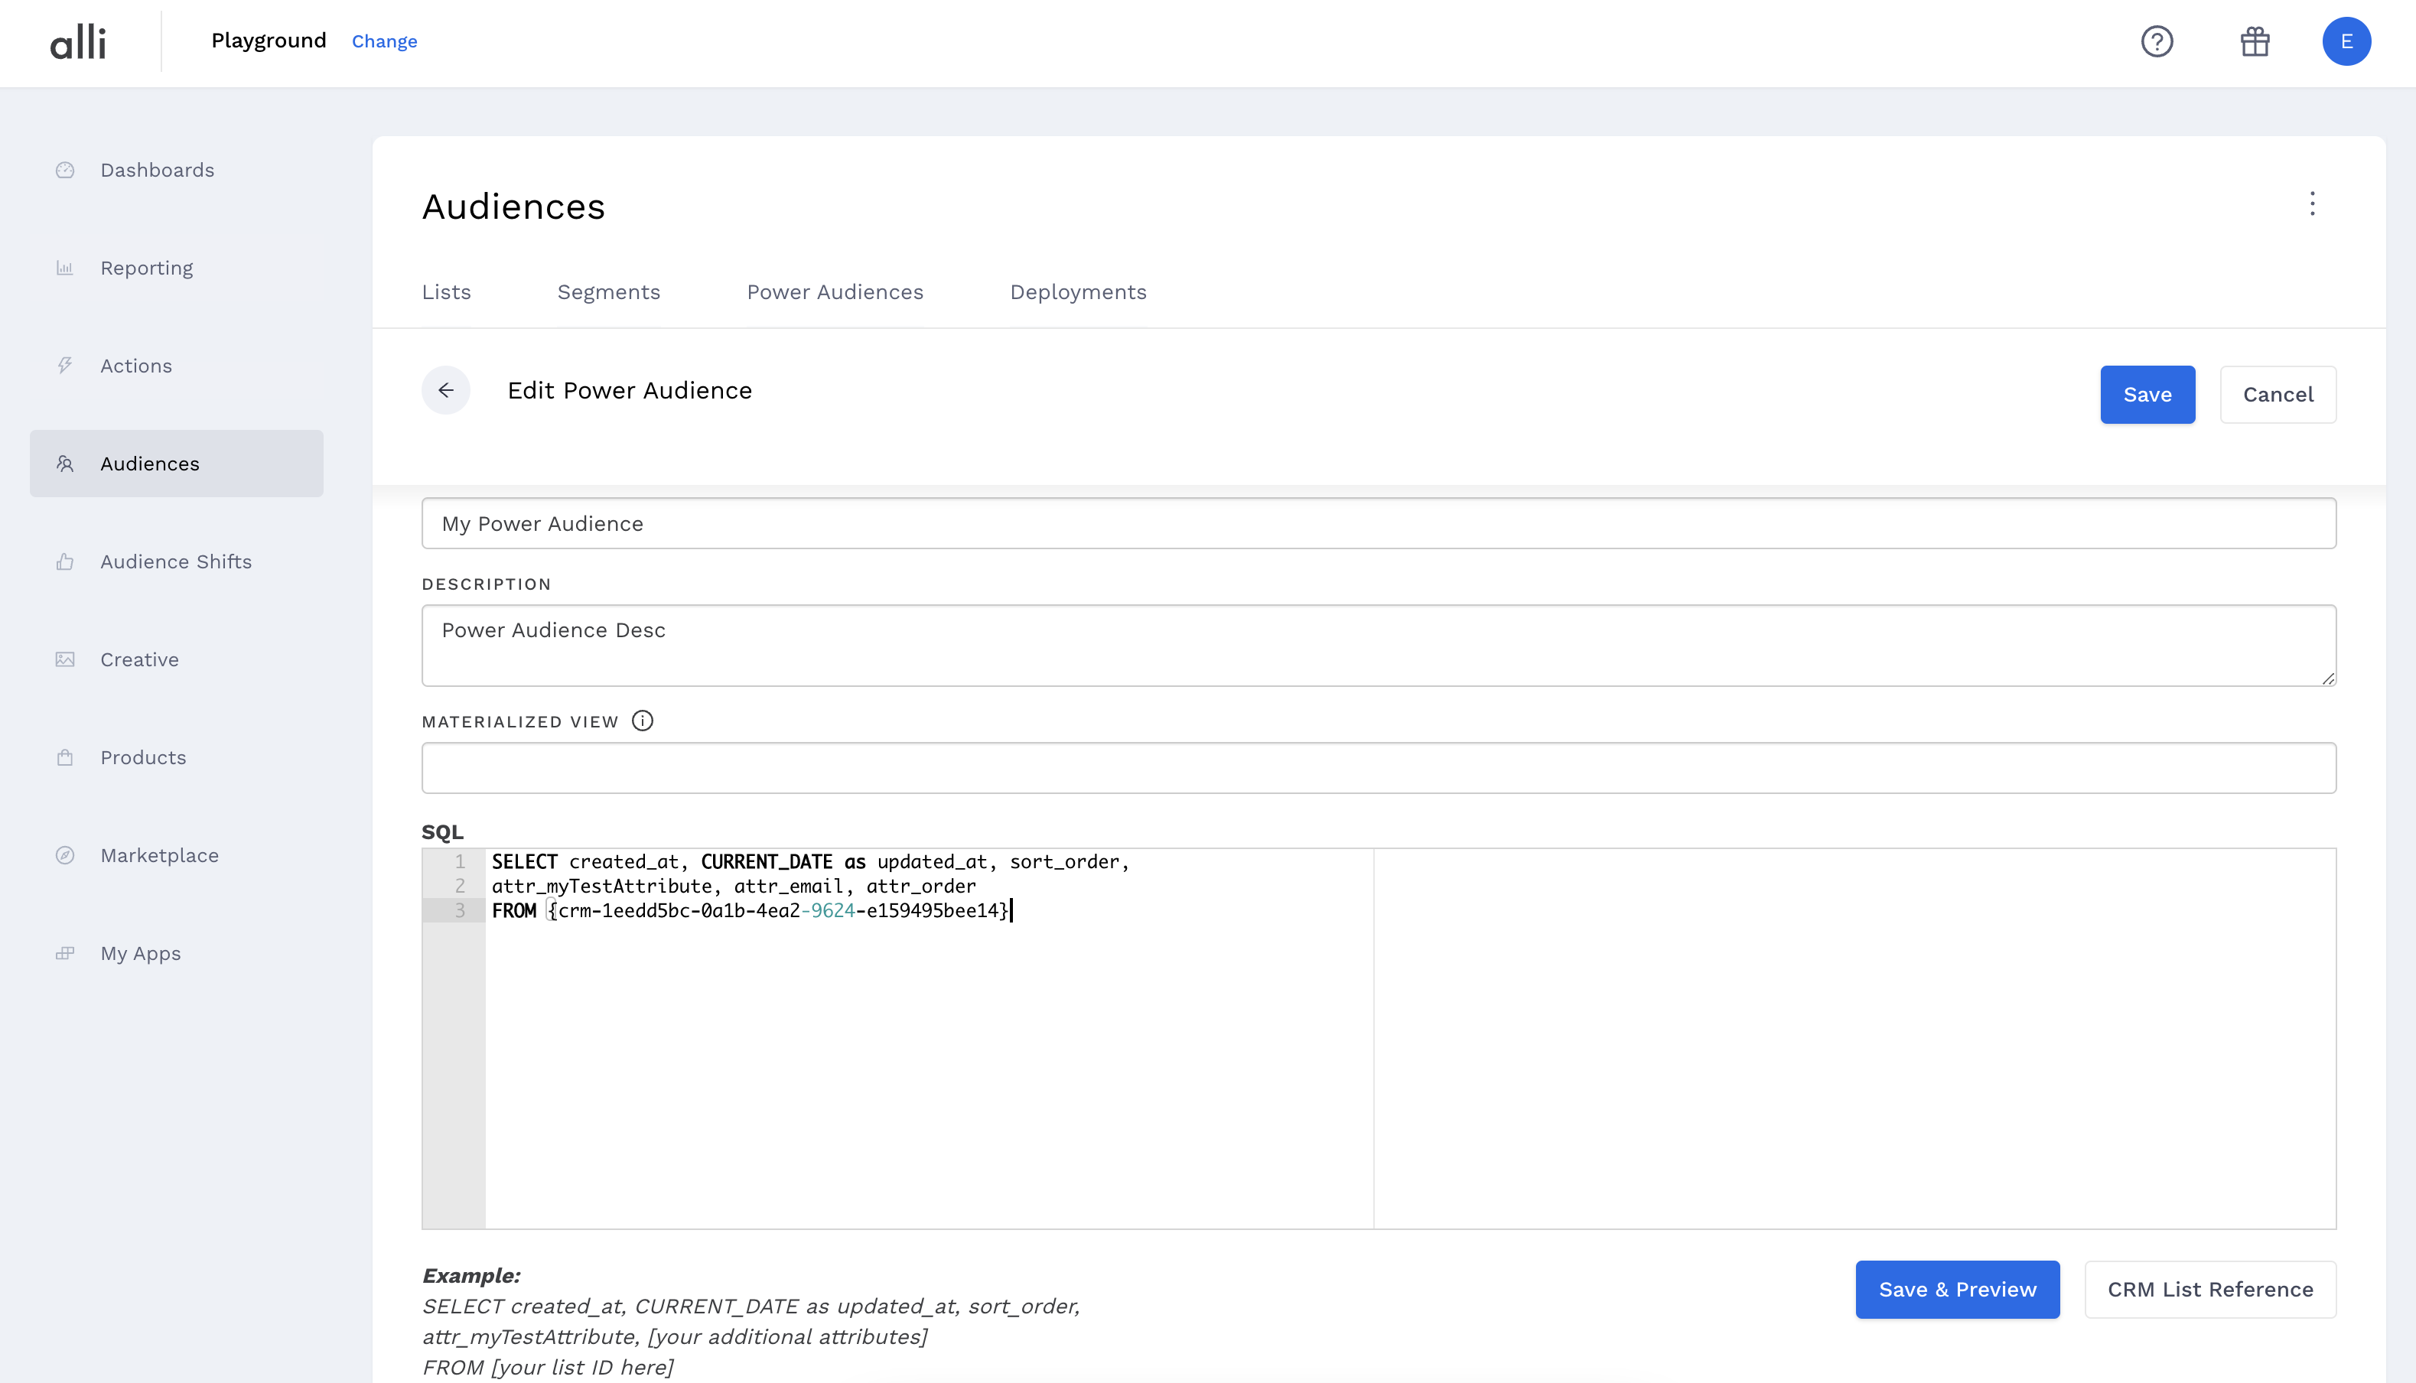This screenshot has width=2416, height=1383.
Task: Open Audience Shifts section
Action: click(x=176, y=561)
